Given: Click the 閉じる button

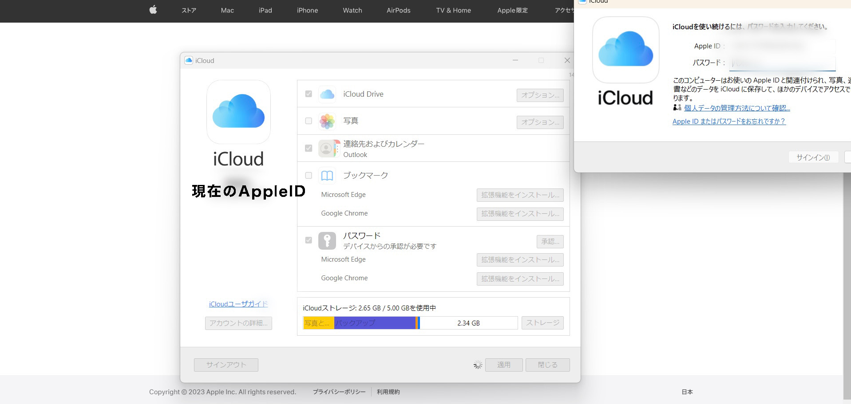Looking at the screenshot, I should coord(548,365).
